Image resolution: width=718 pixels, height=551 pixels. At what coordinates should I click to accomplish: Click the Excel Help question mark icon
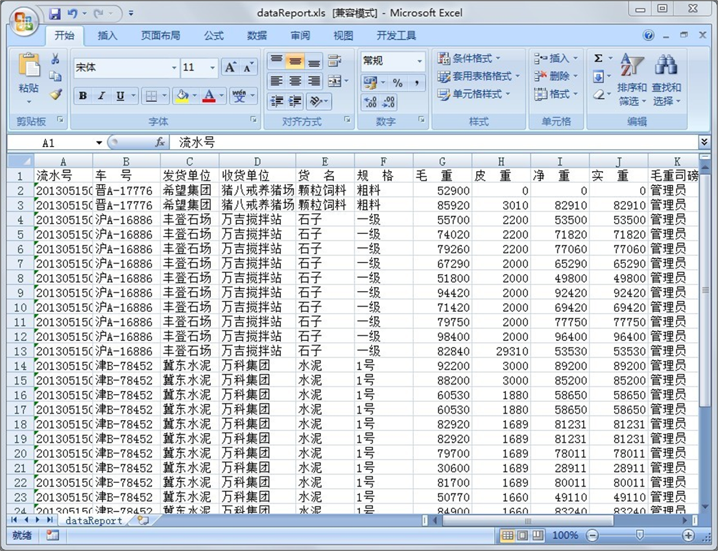tap(648, 36)
